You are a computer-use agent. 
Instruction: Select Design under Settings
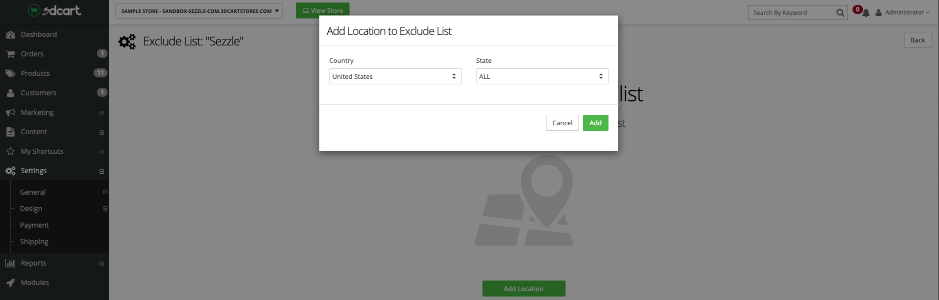pyautogui.click(x=31, y=209)
